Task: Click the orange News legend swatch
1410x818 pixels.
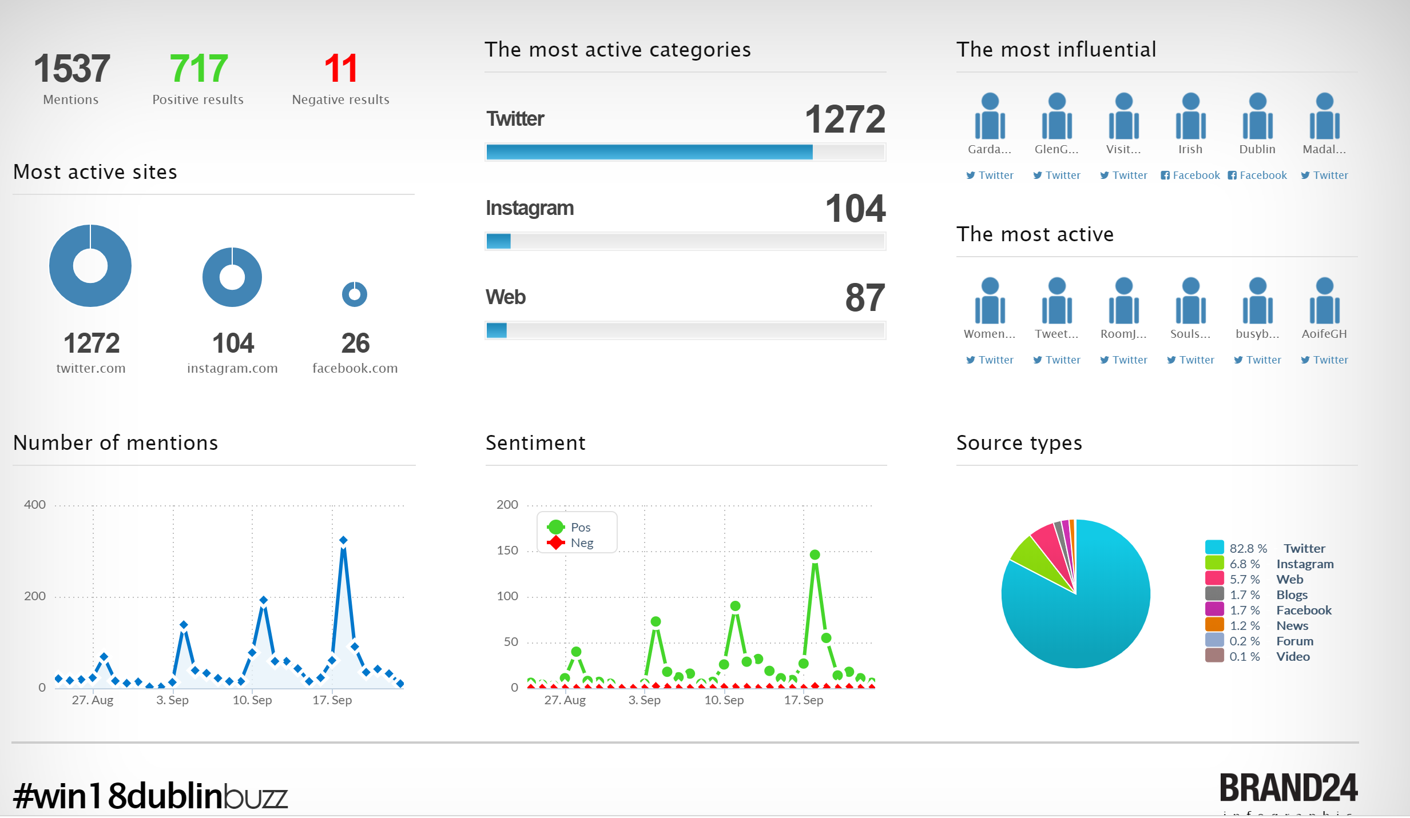Action: pyautogui.click(x=1214, y=624)
